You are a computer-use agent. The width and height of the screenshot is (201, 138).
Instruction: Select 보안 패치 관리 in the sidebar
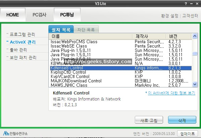point(23,58)
